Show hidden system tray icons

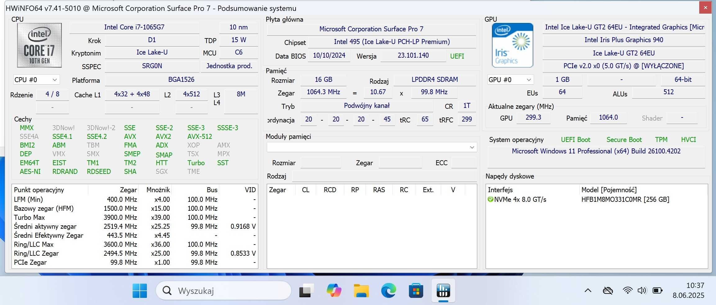(588, 290)
